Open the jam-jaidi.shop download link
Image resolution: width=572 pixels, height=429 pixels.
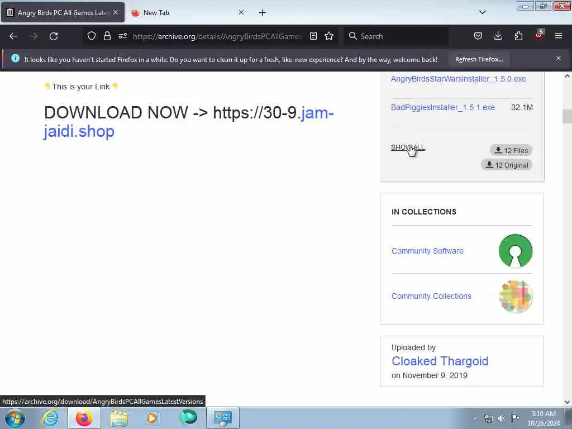click(189, 122)
